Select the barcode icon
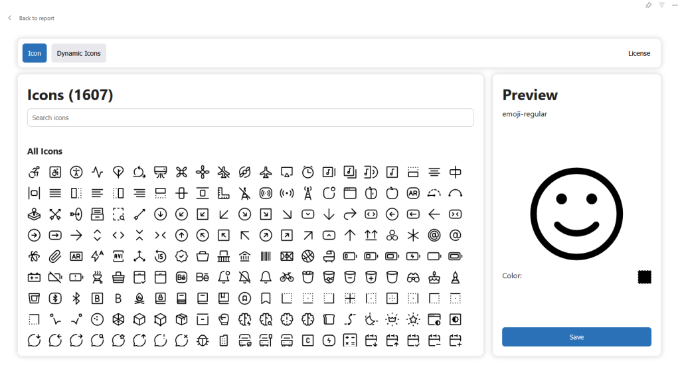Viewport: 680px width, 375px height. (x=266, y=256)
